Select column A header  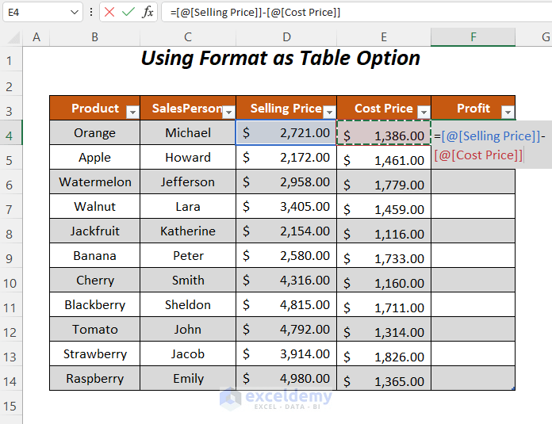[x=36, y=37]
